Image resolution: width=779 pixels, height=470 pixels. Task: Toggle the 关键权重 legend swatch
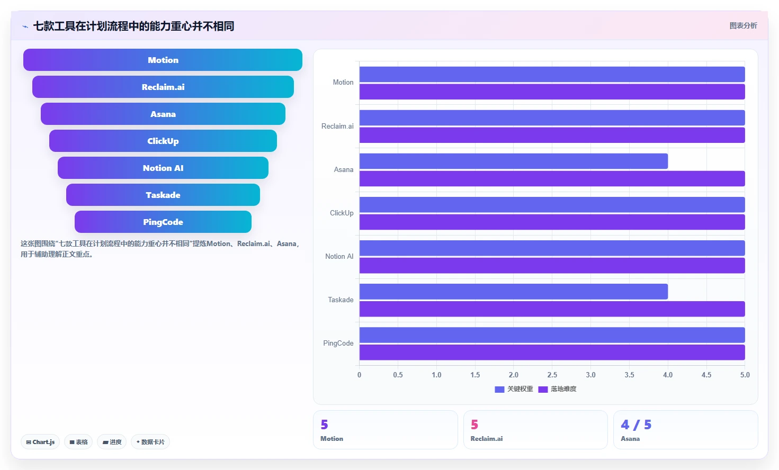[499, 389]
